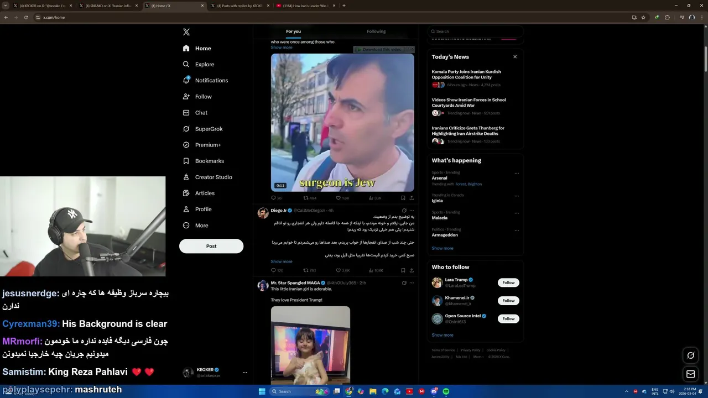The width and height of the screenshot is (708, 398).
Task: Show more under Who to follow
Action: [442, 335]
